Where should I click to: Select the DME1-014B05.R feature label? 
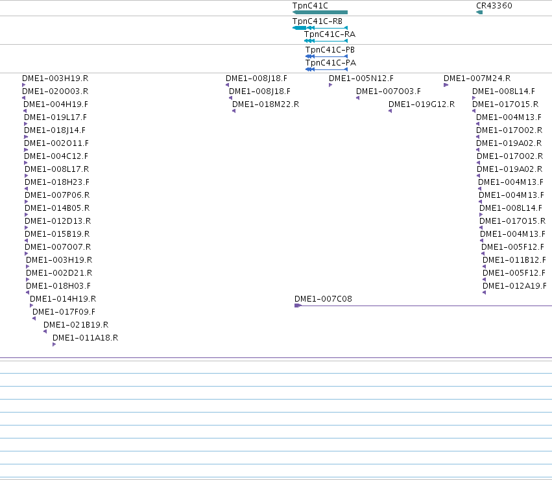(57, 208)
